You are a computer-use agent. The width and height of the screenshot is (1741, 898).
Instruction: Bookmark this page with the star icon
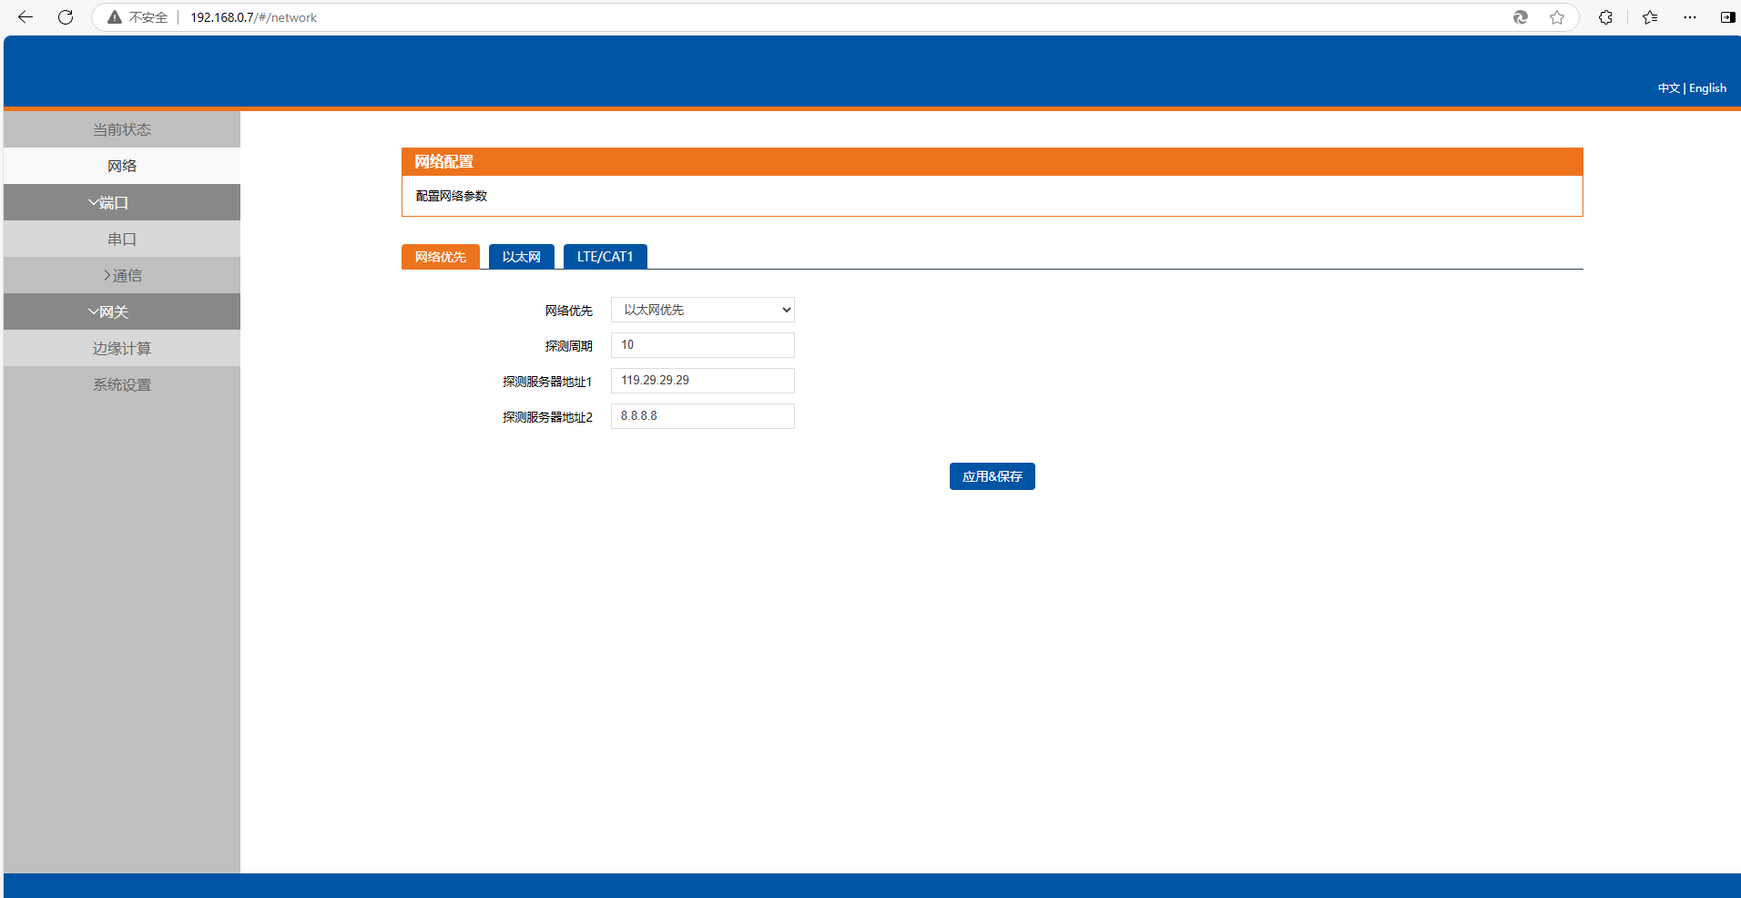pos(1557,17)
